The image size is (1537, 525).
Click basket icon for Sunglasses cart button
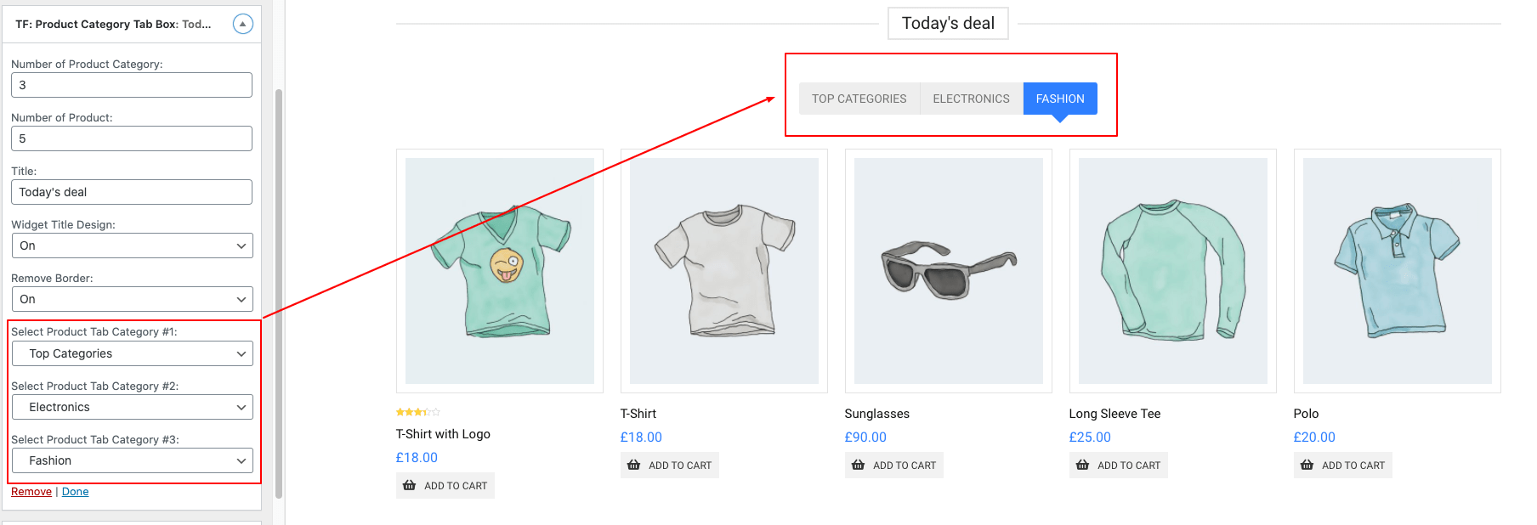[x=858, y=466]
